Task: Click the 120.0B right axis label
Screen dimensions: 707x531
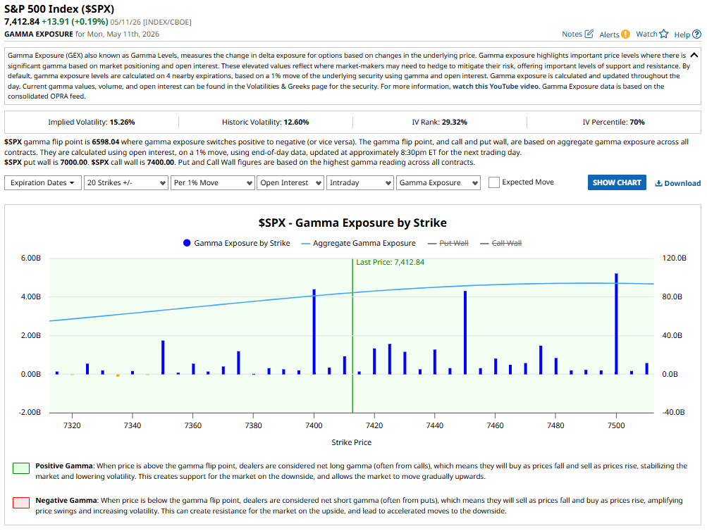Action: [x=674, y=258]
